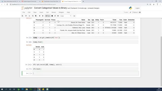Open the Kernel menu
The height and width of the screenshot is (91, 162).
pyautogui.click(x=54, y=12)
